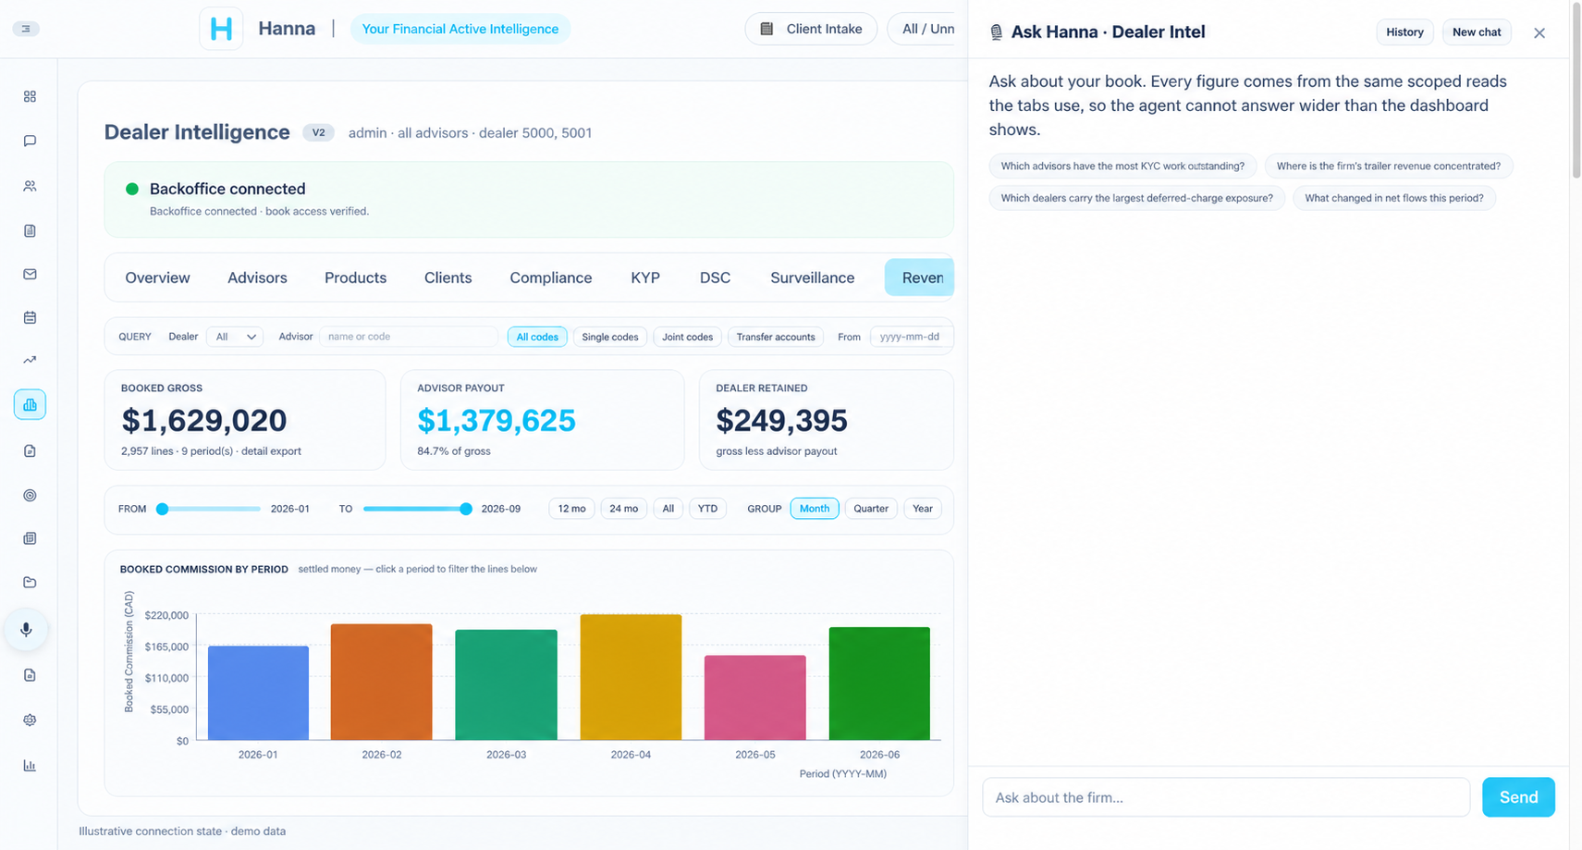Adjust the FROM period slider handle

point(162,509)
